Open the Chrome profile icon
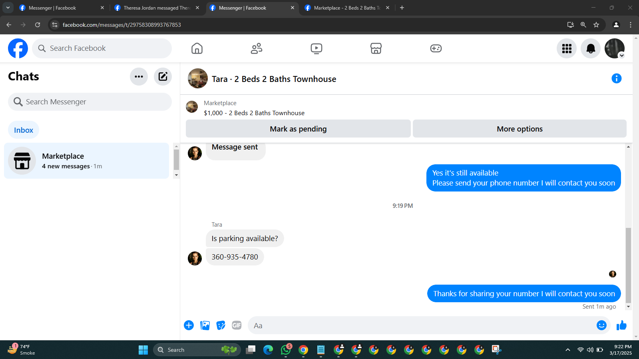The width and height of the screenshot is (639, 359). coord(616,25)
